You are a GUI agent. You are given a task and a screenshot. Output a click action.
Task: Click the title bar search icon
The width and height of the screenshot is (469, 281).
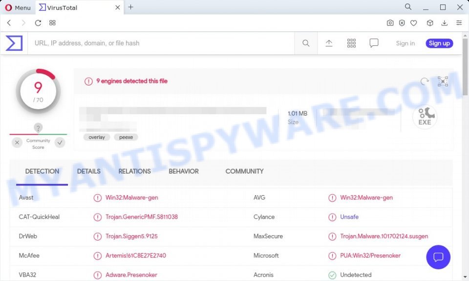[x=408, y=7]
